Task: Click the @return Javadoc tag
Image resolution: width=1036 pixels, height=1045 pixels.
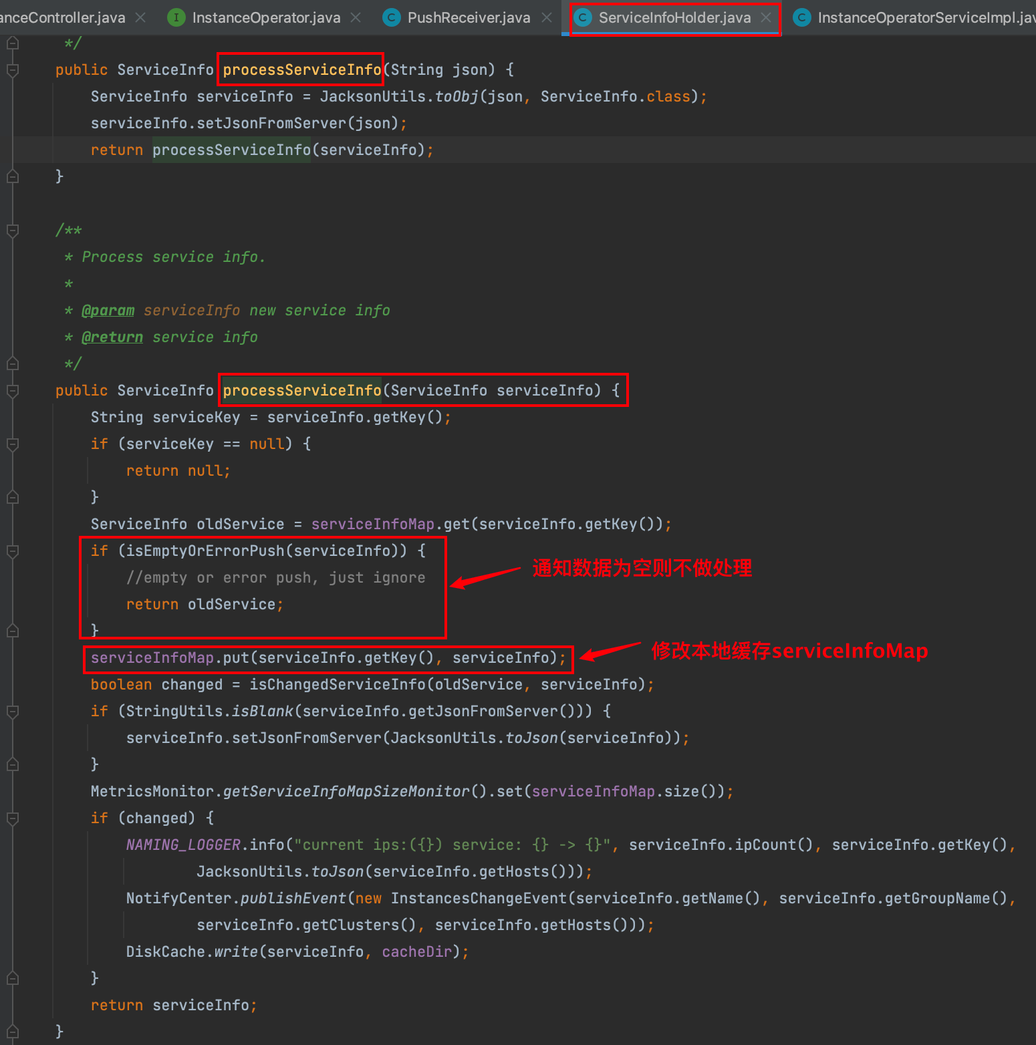Action: click(x=112, y=337)
